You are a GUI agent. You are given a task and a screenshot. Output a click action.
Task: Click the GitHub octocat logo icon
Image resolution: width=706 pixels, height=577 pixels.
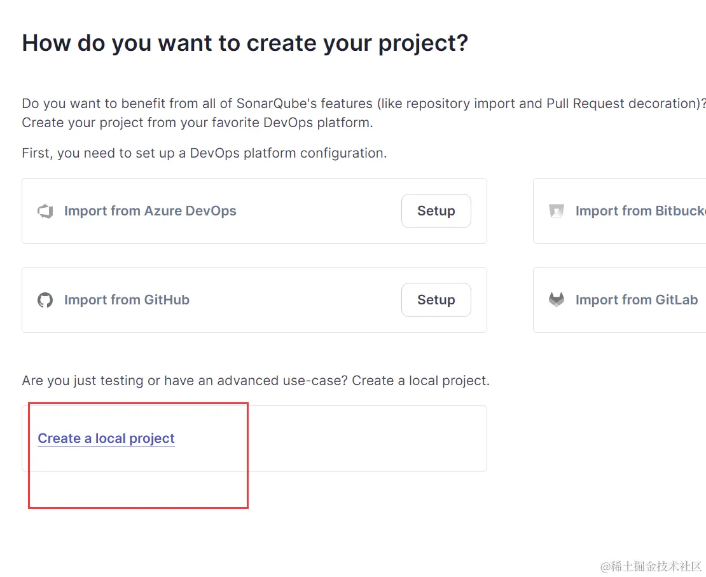click(45, 300)
